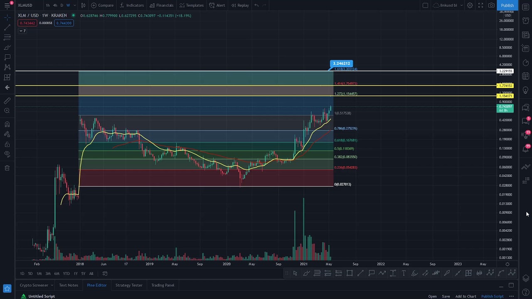Open the Text Notes tab
Screen dimensions: 532x299
[x=69, y=285]
